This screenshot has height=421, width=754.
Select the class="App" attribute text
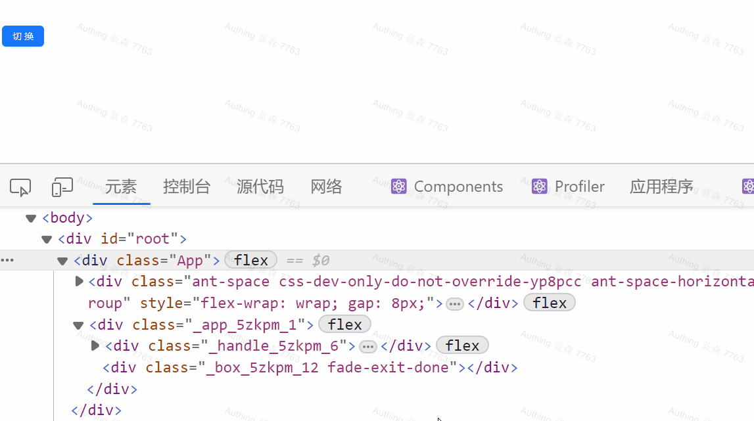(x=164, y=260)
